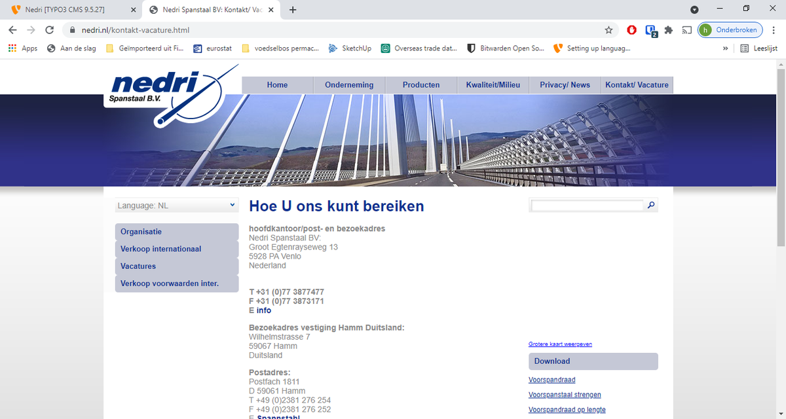Bookmark this page with star icon

coord(608,30)
